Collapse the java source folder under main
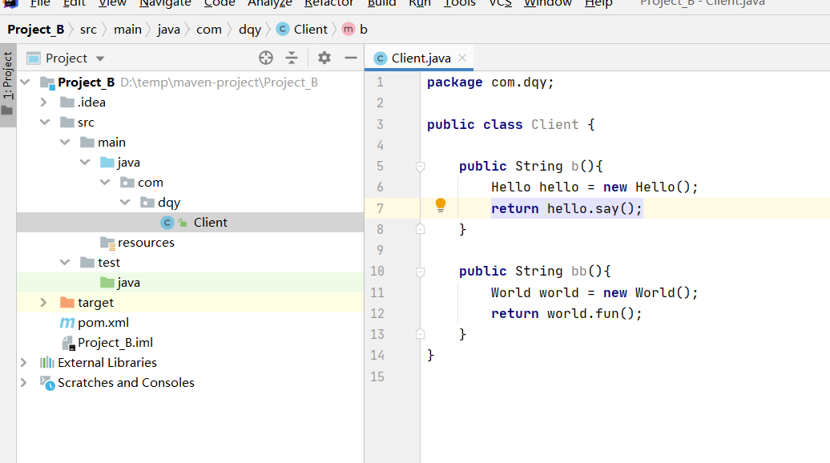The image size is (830, 463). (85, 163)
